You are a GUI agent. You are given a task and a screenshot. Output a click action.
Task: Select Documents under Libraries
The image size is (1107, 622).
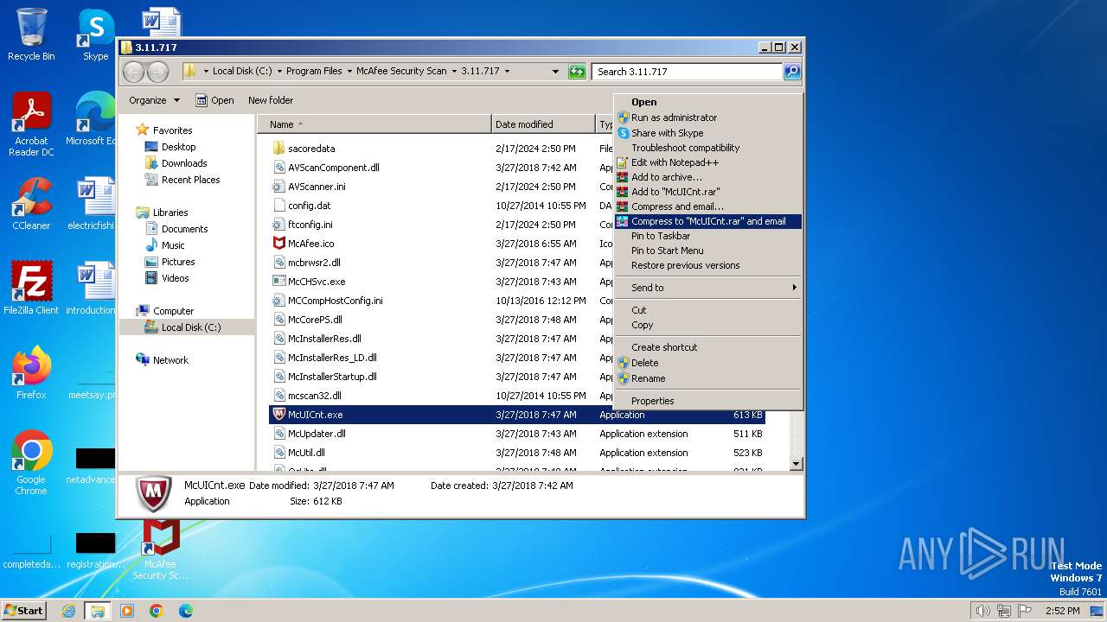(x=184, y=229)
